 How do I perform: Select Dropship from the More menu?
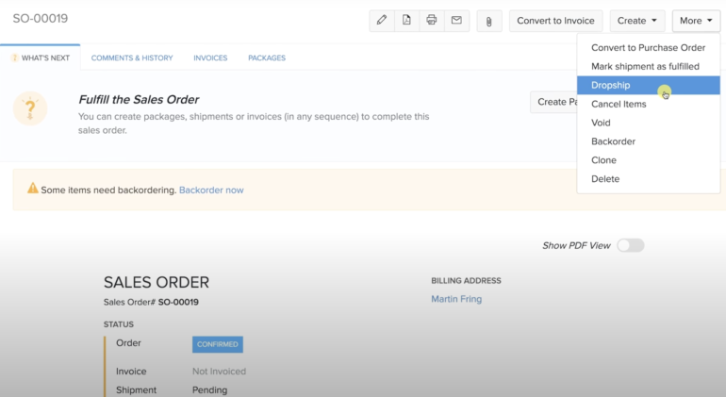point(610,86)
